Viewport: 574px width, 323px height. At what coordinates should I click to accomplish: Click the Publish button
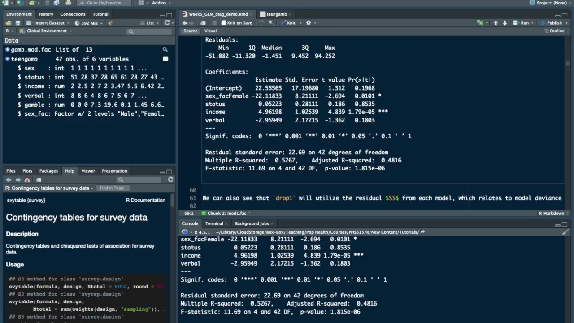550,23
